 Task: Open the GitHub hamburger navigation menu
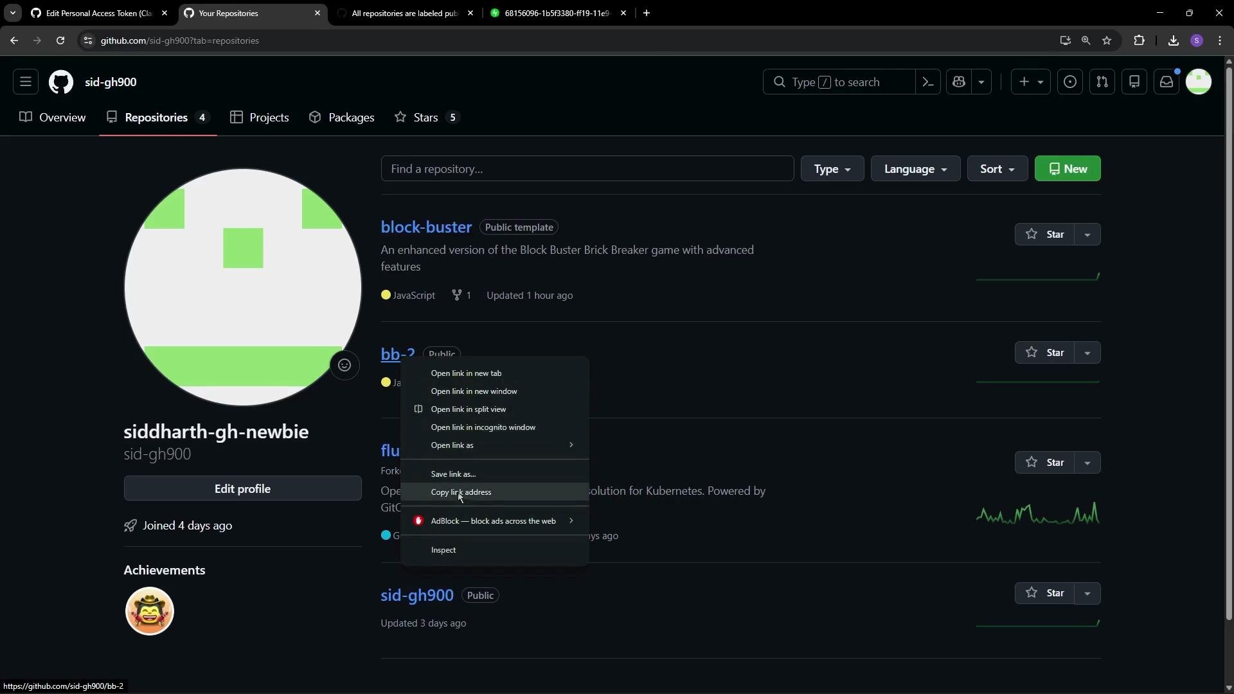pyautogui.click(x=26, y=82)
